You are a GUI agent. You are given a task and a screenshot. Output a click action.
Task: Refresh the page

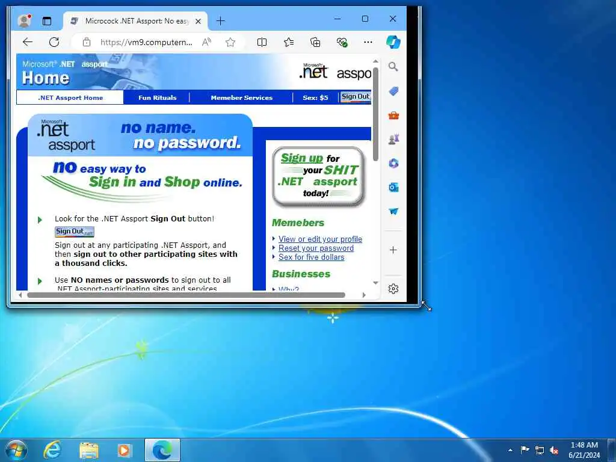tap(54, 42)
